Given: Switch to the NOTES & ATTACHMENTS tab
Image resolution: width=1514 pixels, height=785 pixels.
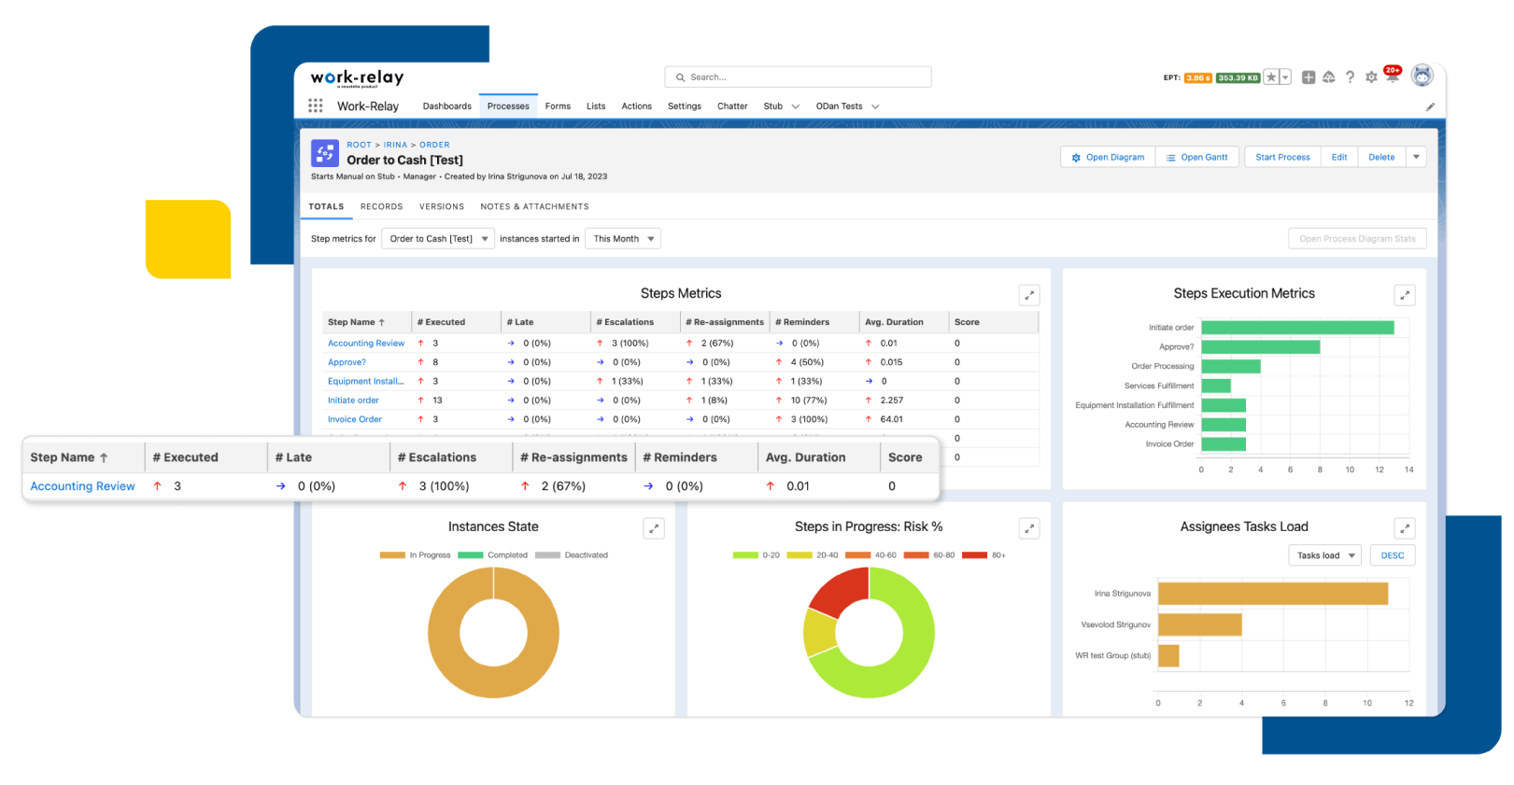Looking at the screenshot, I should [x=534, y=206].
